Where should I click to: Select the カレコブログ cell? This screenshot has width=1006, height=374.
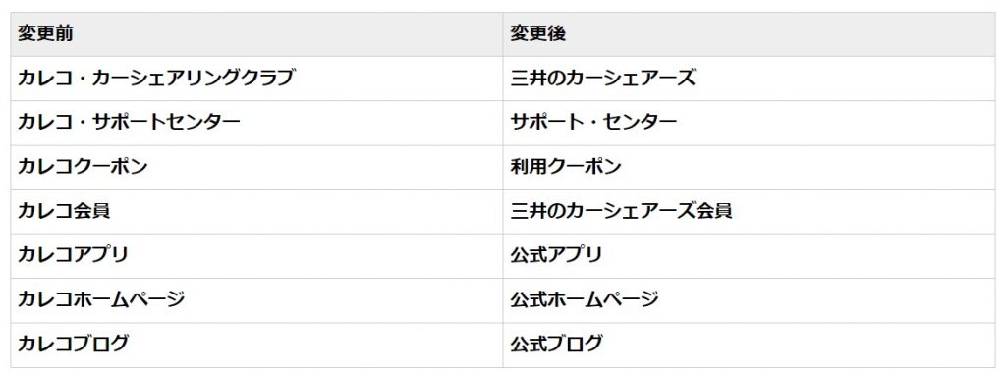point(256,345)
